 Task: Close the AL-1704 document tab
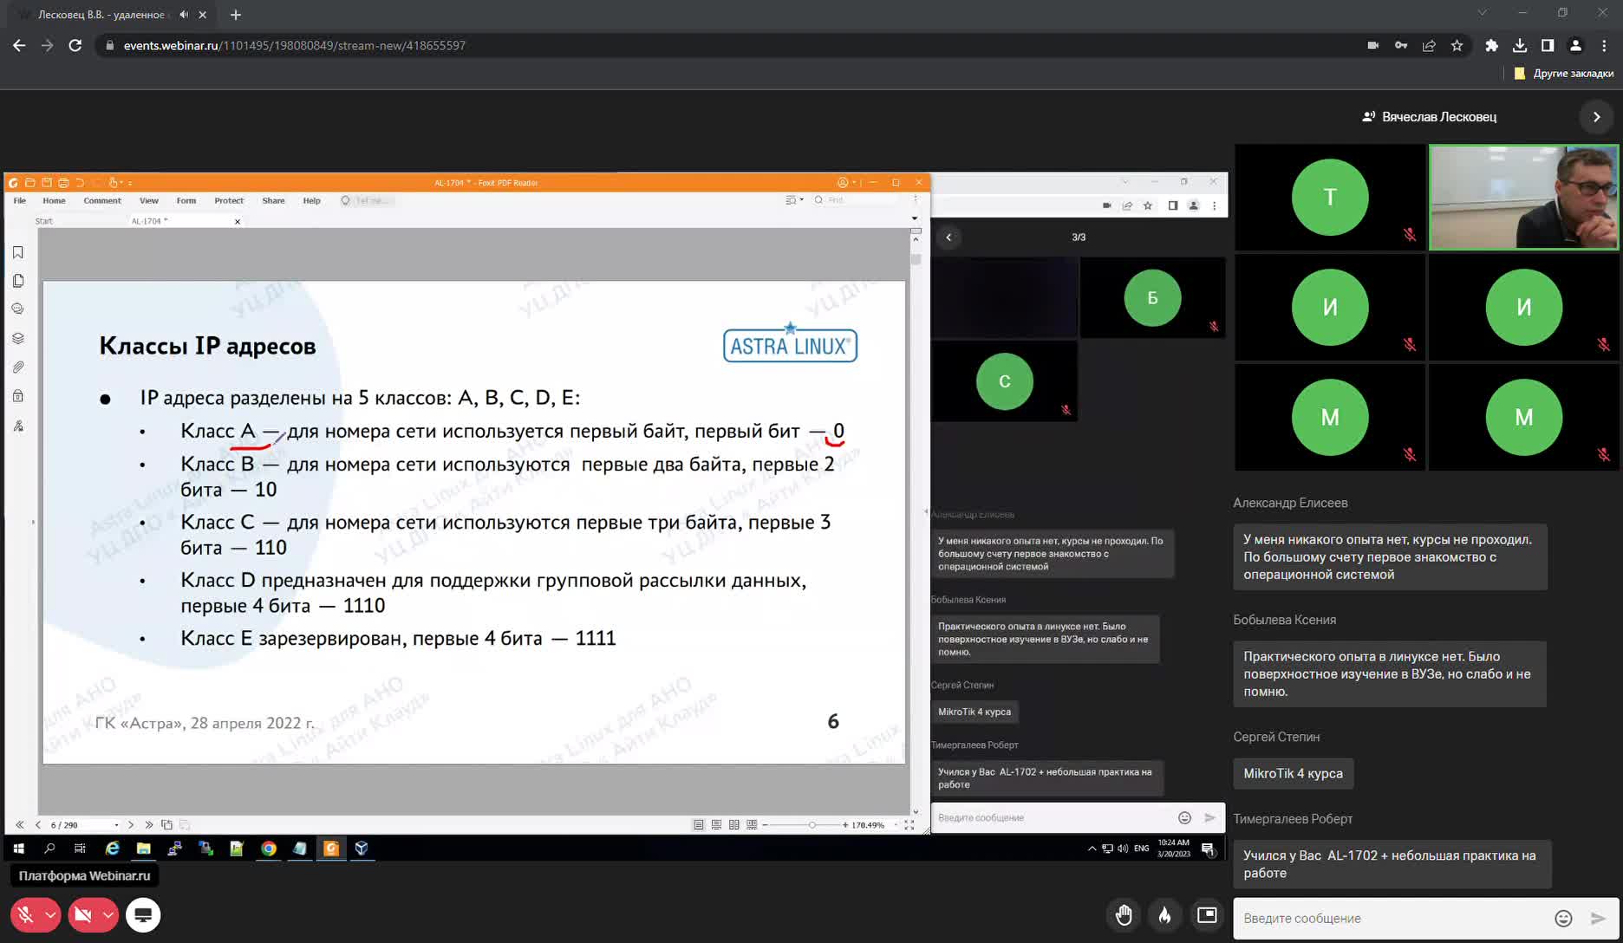pos(238,222)
